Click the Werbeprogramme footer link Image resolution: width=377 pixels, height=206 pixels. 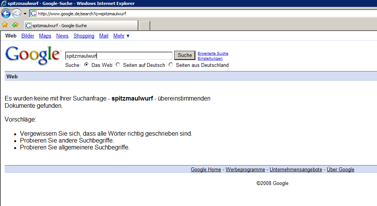(245, 170)
